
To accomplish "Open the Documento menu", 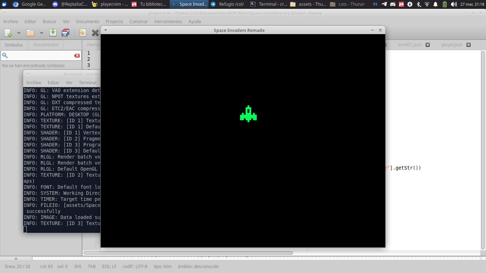I will [x=88, y=22].
